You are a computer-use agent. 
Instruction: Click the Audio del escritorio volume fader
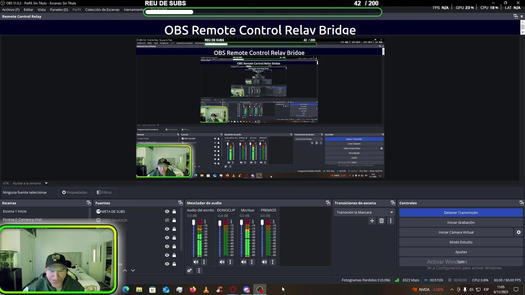(x=194, y=223)
